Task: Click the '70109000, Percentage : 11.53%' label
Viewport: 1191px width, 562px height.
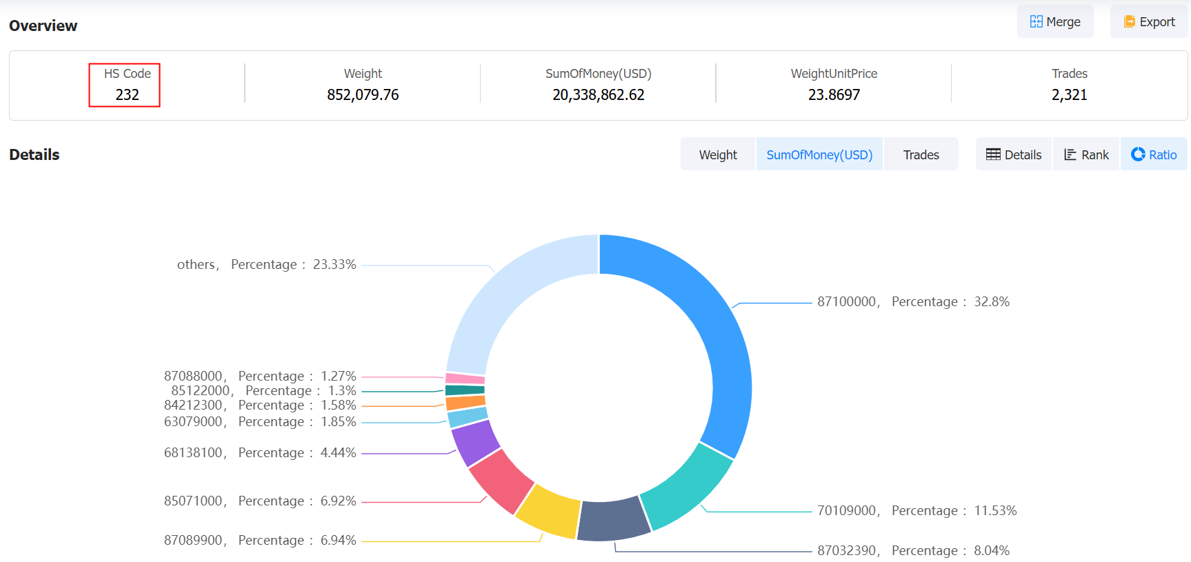Action: (x=917, y=510)
